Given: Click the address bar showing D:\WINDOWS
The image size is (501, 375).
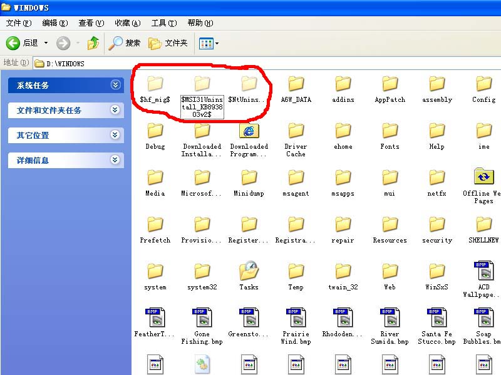Looking at the screenshot, I should 267,64.
